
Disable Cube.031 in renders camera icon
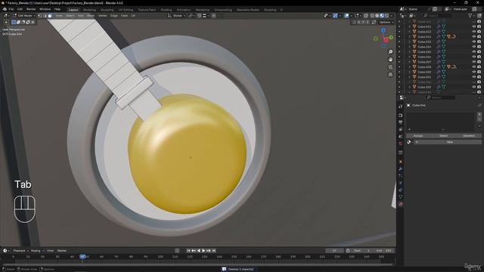[x=479, y=77]
